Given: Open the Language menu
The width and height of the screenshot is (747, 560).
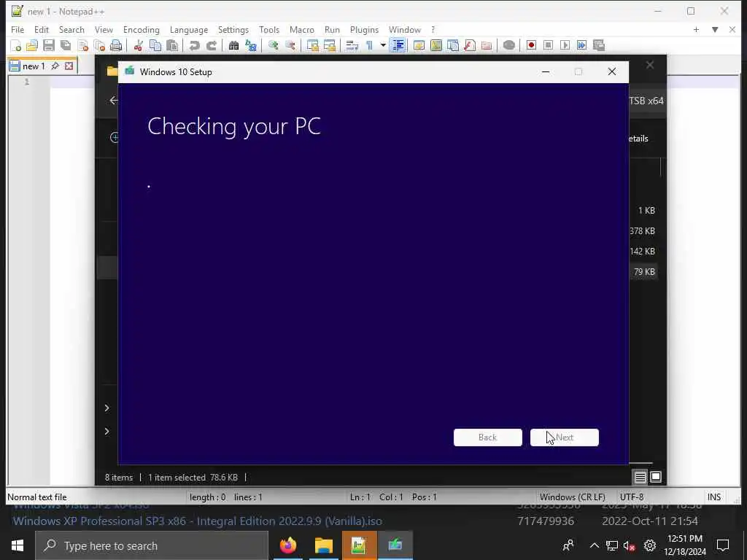Looking at the screenshot, I should 189,29.
